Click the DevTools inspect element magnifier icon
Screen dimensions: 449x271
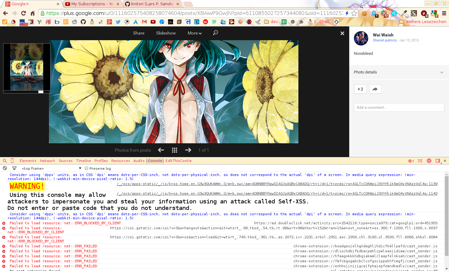coord(5,161)
